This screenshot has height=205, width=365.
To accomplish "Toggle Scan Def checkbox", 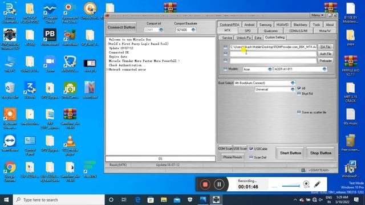I will (251, 157).
